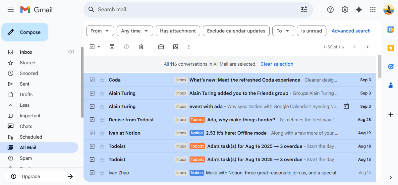
Task: Open the Snoozed folder
Action: point(40,73)
